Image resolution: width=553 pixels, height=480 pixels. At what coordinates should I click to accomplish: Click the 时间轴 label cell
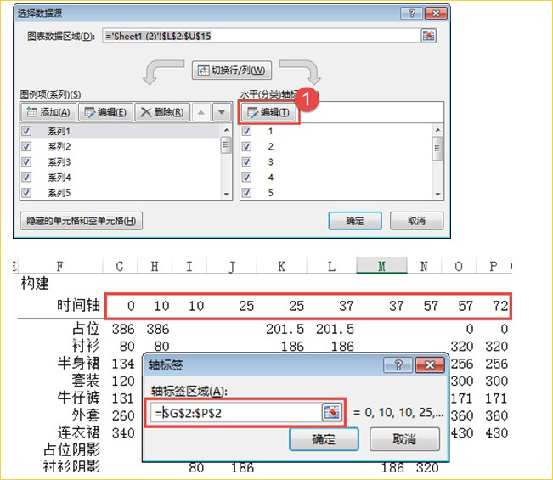pos(78,305)
